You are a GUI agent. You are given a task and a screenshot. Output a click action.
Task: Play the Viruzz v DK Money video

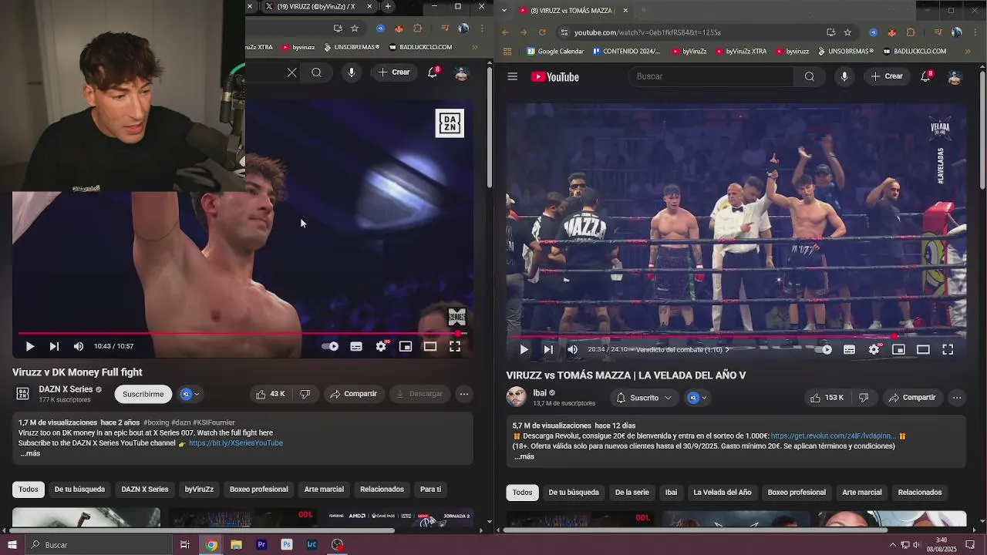pyautogui.click(x=29, y=347)
